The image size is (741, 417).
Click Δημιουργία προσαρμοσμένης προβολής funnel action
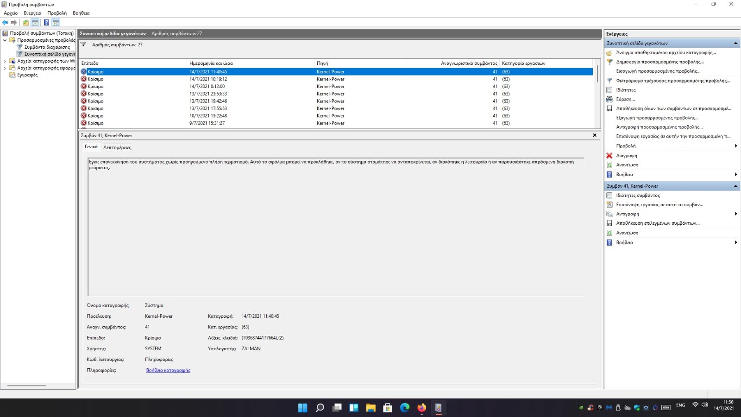tap(659, 62)
